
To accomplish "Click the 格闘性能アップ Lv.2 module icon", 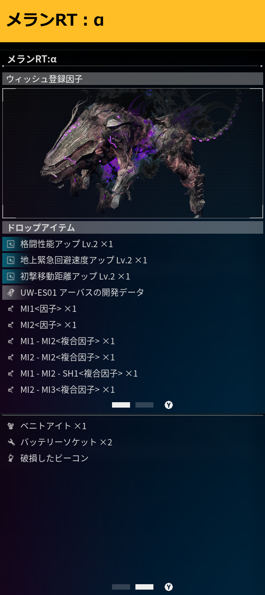I will pos(11,244).
